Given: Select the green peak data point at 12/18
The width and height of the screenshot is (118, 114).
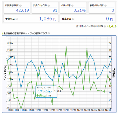Looking at the screenshot, I should tap(66, 46).
